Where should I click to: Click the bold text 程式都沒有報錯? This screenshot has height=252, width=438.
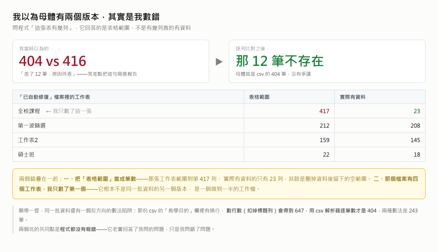click(78, 229)
